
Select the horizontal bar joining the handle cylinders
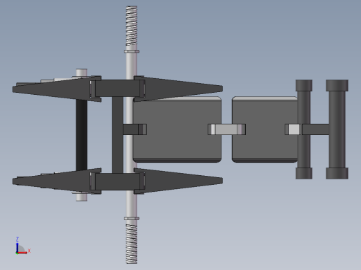point(316,129)
